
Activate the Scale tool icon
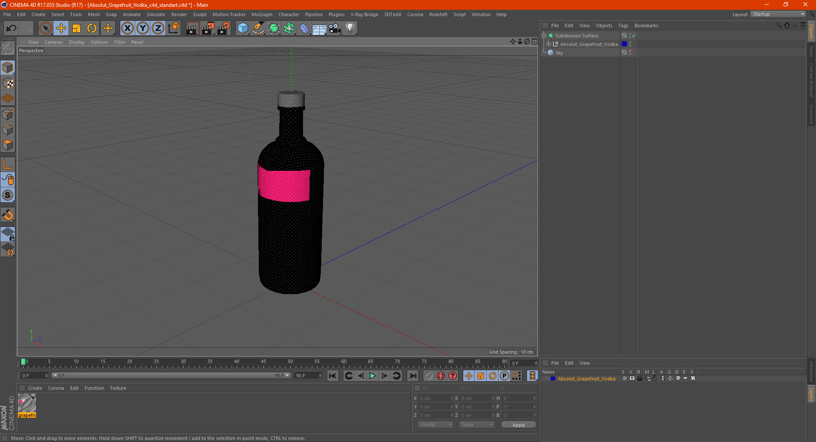point(76,28)
